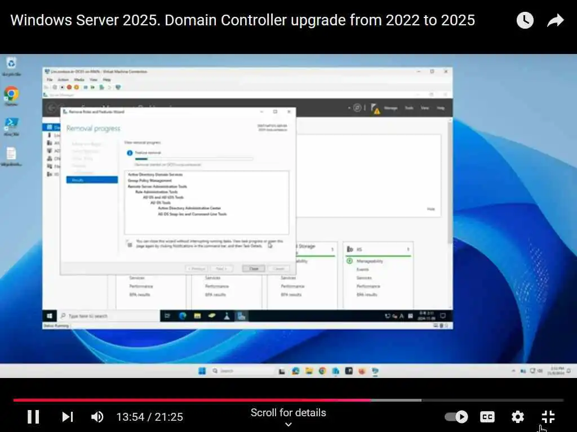
Task: Click the Share arrow icon
Action: pyautogui.click(x=555, y=20)
